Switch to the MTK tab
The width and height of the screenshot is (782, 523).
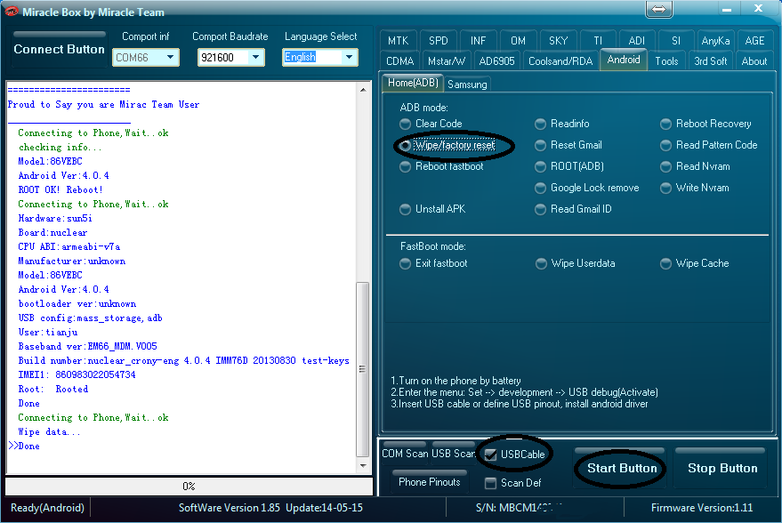[x=398, y=40]
